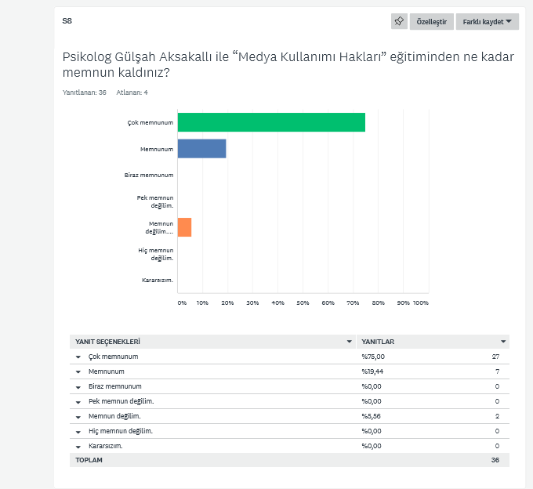Expand the Biraz memnunum row arrow
The image size is (533, 489).
point(78,386)
